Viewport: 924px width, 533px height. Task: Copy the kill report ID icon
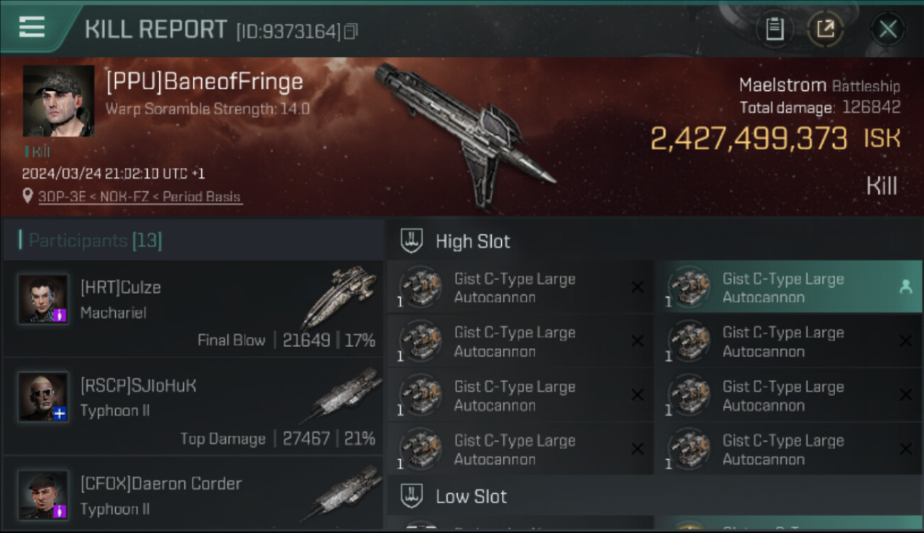pyautogui.click(x=350, y=31)
